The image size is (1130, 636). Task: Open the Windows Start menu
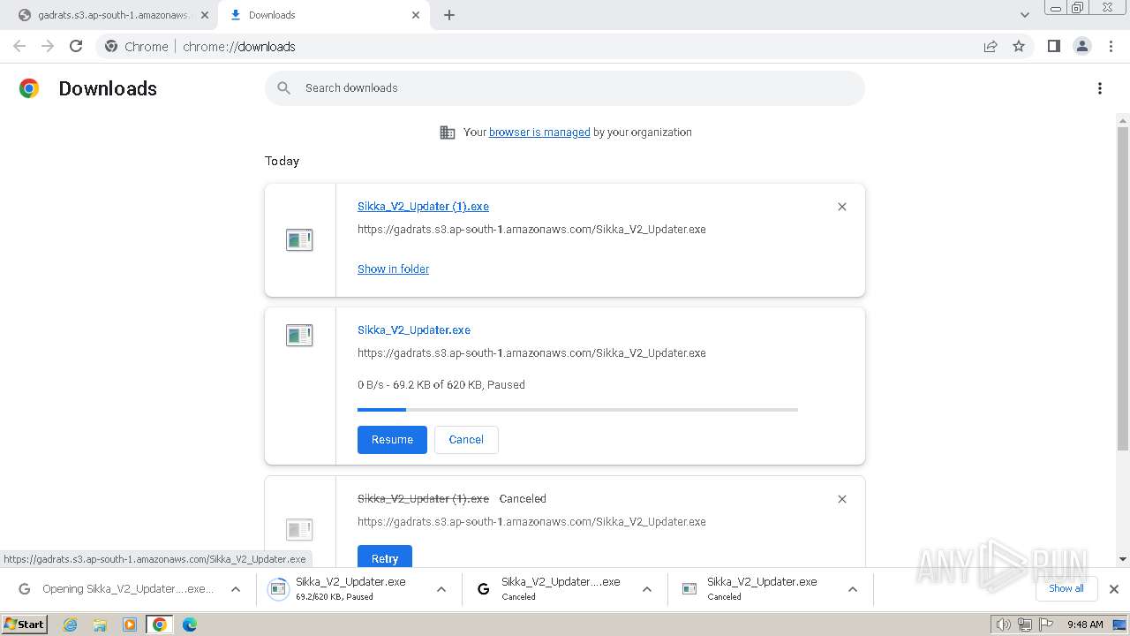(24, 625)
